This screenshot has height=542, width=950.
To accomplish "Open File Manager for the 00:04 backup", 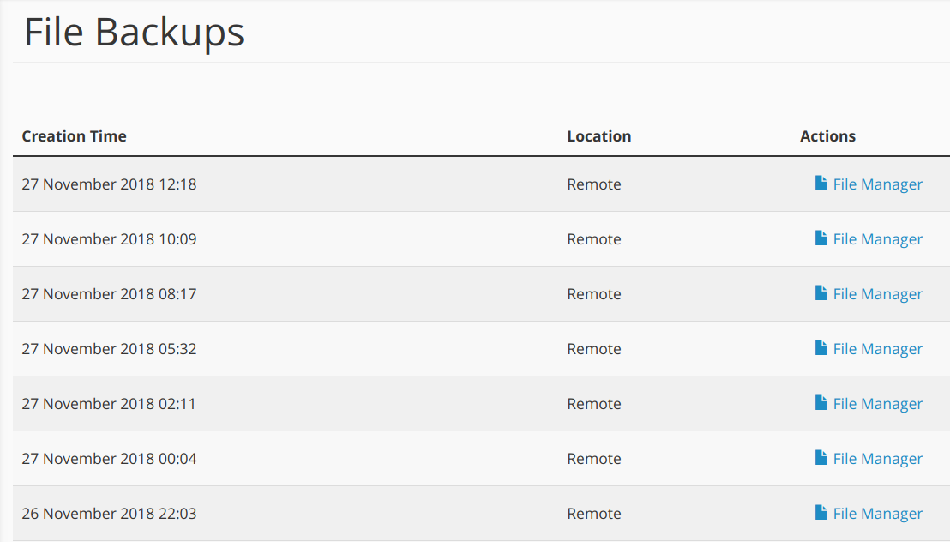I will [877, 459].
